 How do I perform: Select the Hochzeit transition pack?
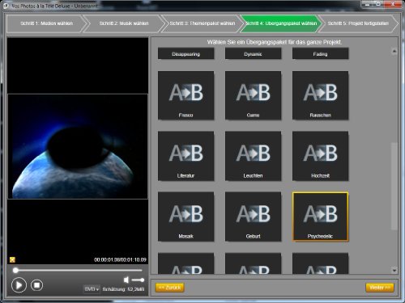point(320,156)
